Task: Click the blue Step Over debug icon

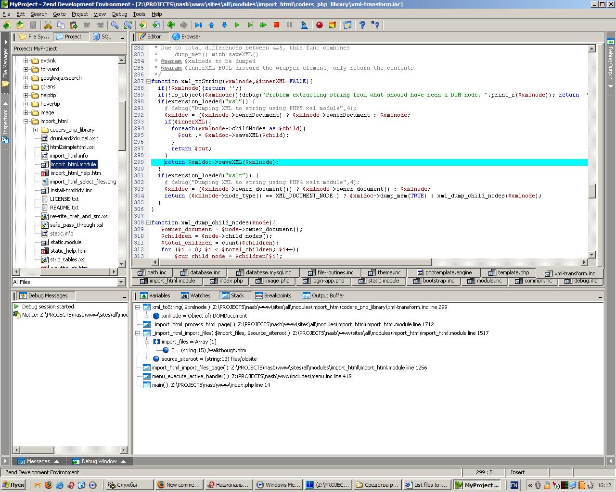Action: pos(199,25)
